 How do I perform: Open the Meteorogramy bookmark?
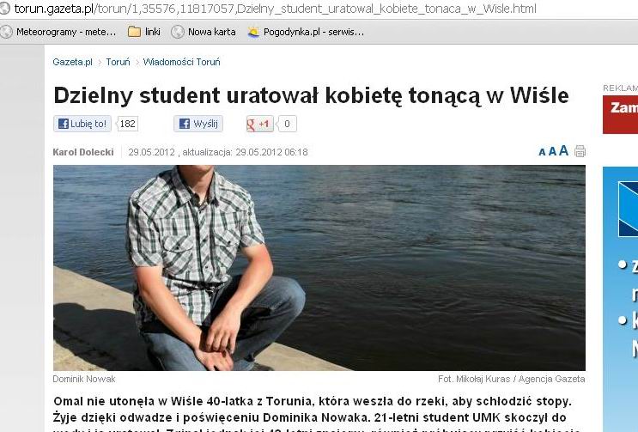coord(58,32)
